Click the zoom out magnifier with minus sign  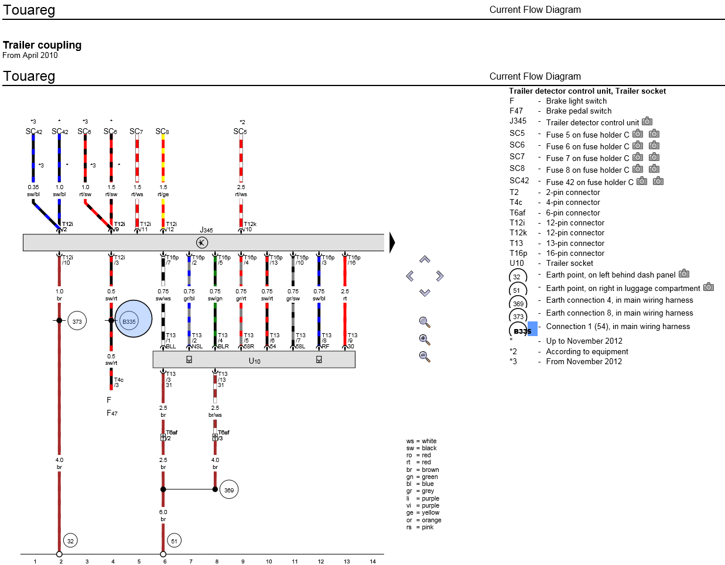[x=425, y=356]
